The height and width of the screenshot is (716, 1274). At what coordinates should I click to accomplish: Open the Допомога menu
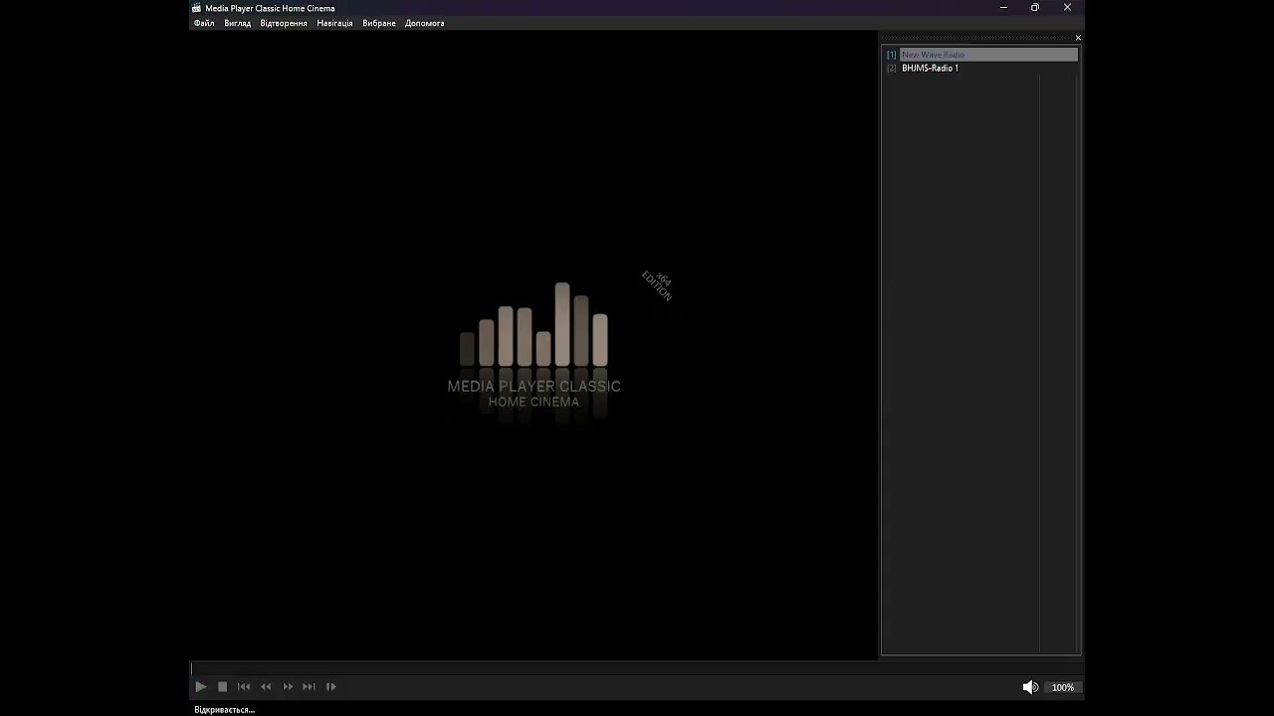tap(425, 23)
